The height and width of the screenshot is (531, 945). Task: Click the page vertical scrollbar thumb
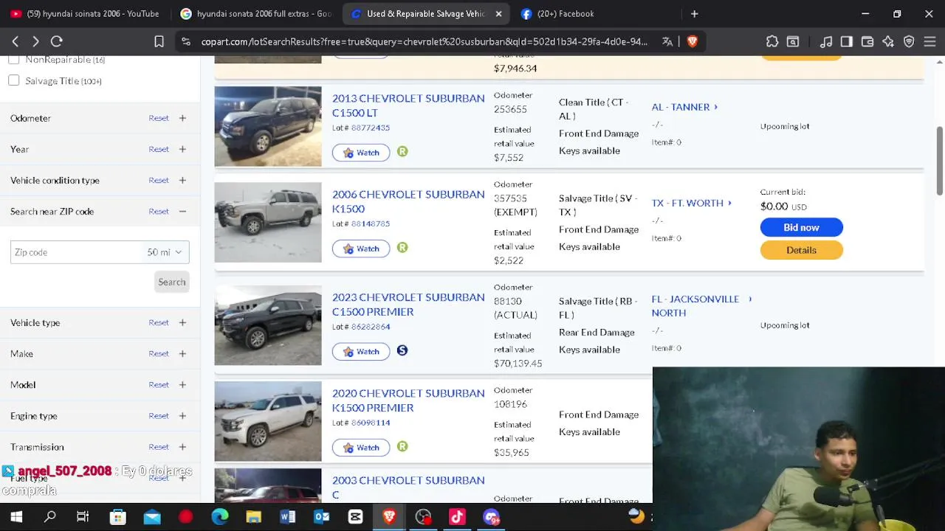[x=940, y=161]
